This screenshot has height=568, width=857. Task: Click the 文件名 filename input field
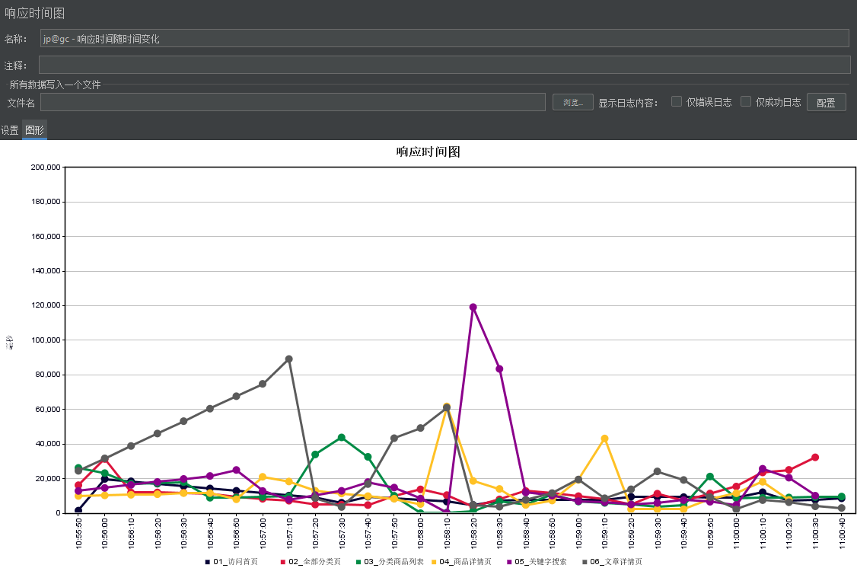point(292,102)
